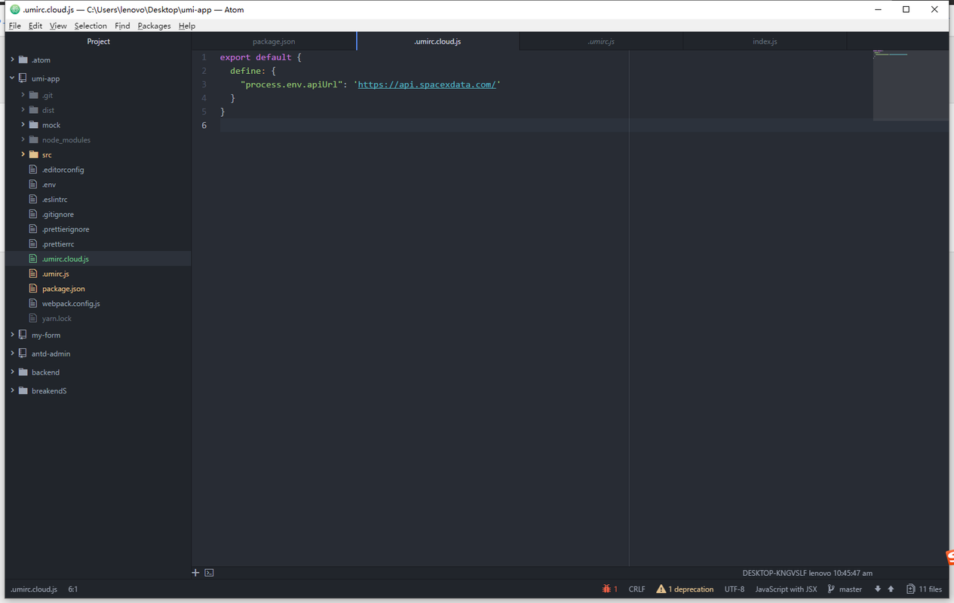Collapse the umi-app project chevron
954x603 pixels.
pos(12,78)
